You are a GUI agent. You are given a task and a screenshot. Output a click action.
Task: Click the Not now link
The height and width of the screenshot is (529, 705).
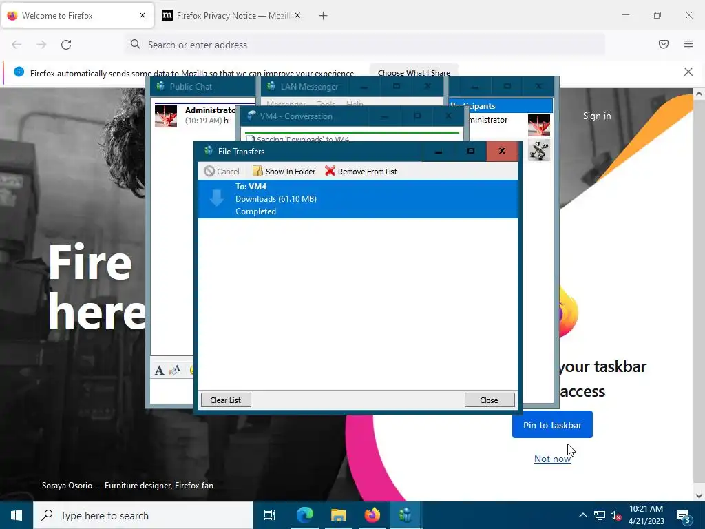pos(552,459)
